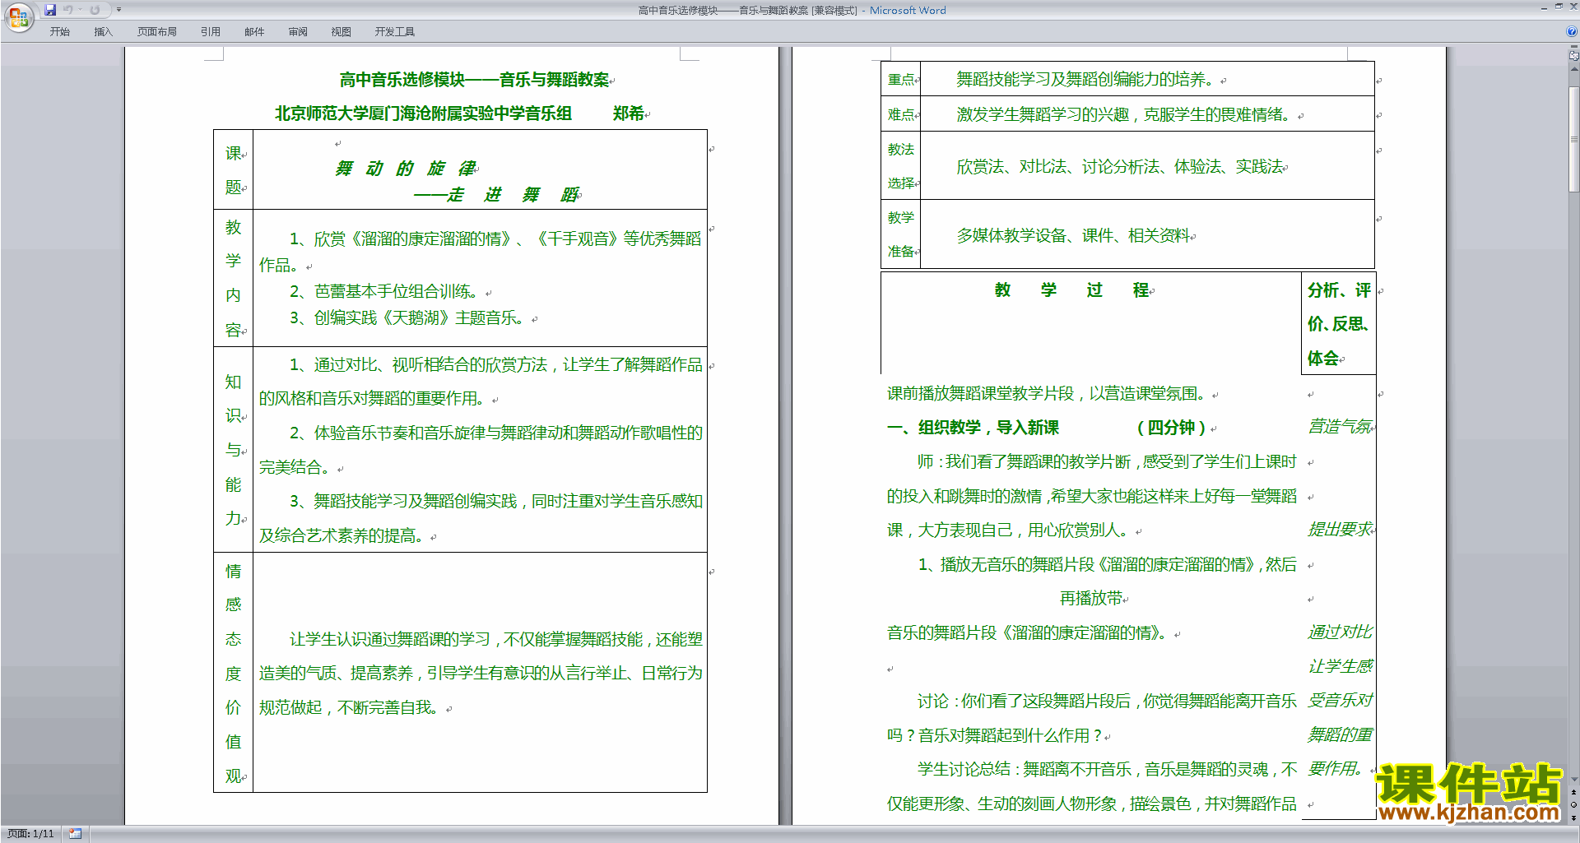Click the centered text 再播放带
The image size is (1580, 843).
[1090, 599]
